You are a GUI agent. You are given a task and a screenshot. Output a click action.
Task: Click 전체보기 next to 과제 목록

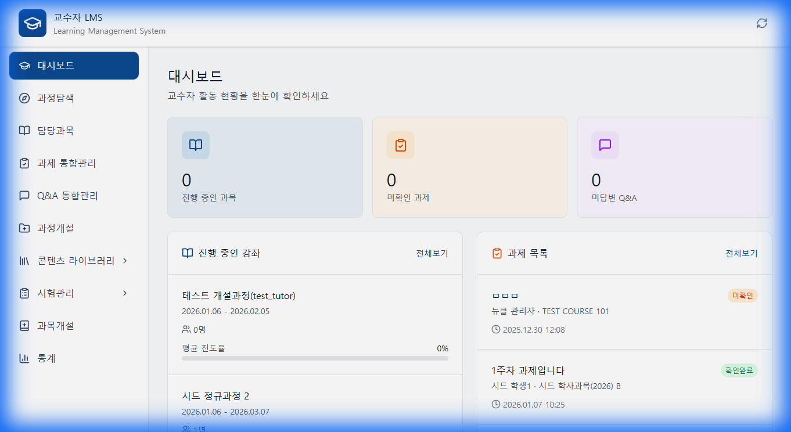pyautogui.click(x=743, y=253)
